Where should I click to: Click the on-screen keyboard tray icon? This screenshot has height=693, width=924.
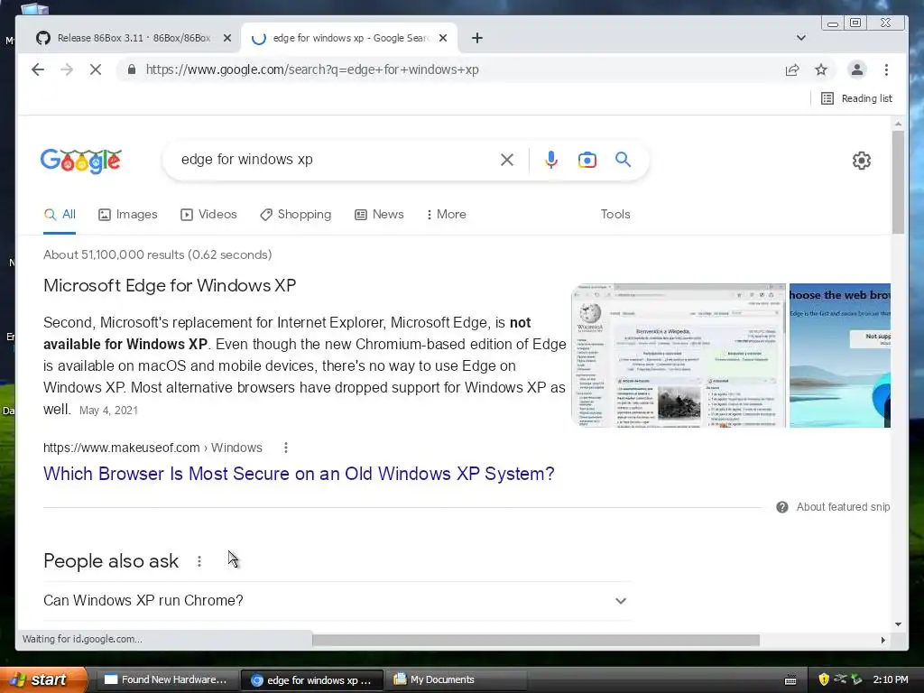pyautogui.click(x=790, y=680)
